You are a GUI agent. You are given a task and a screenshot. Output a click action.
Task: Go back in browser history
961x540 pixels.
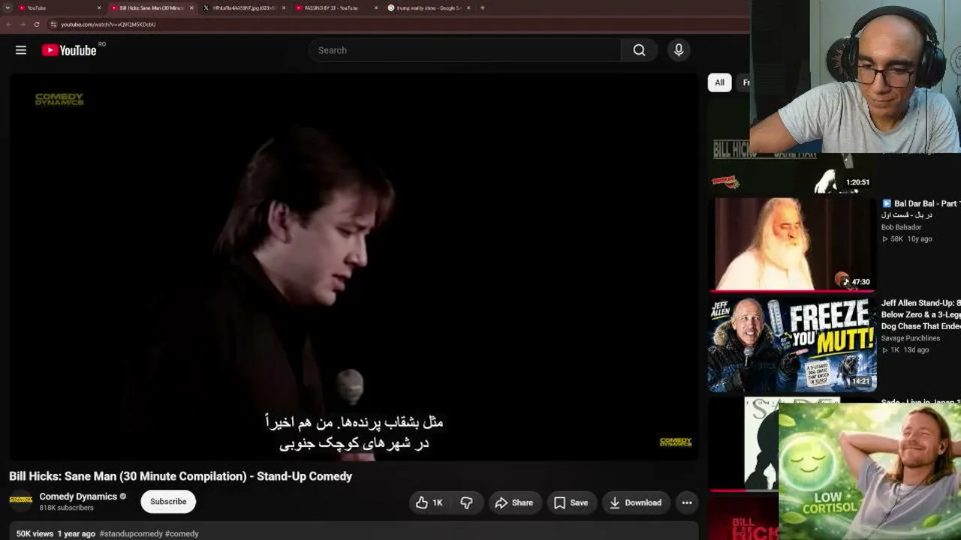(8, 24)
